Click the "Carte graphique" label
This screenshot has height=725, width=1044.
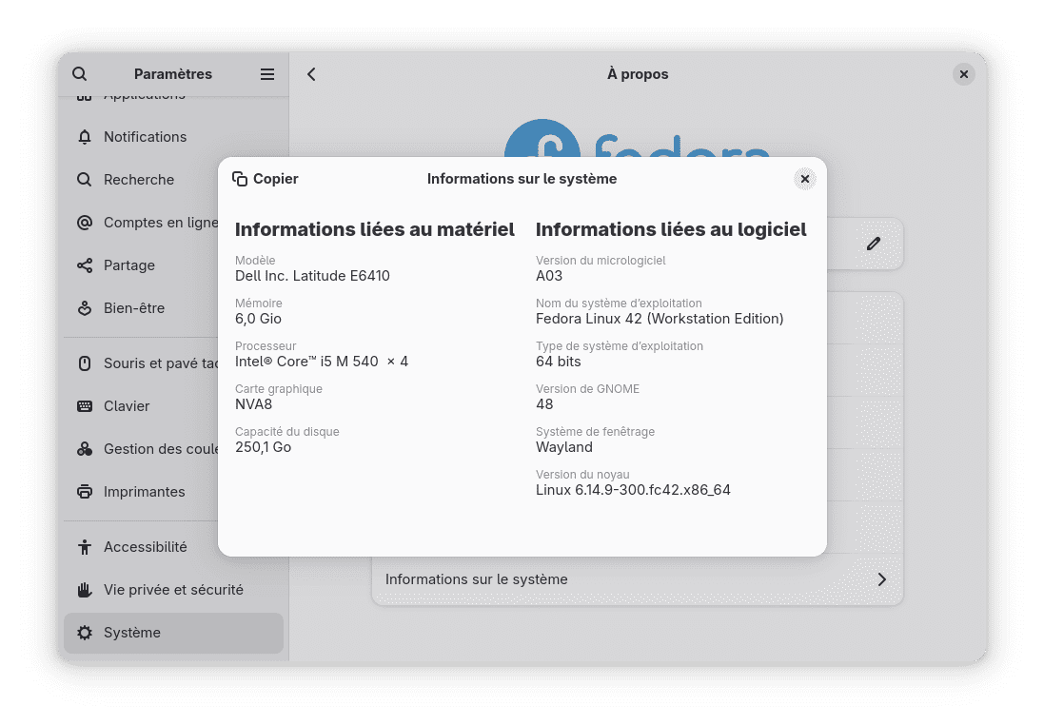tap(278, 389)
